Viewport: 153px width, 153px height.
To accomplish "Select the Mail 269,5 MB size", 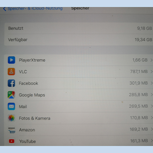I will (138, 106).
